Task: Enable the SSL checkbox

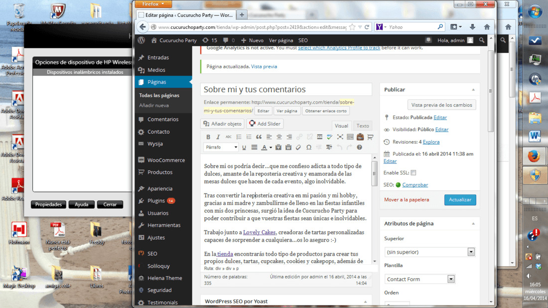Action: pyautogui.click(x=413, y=173)
